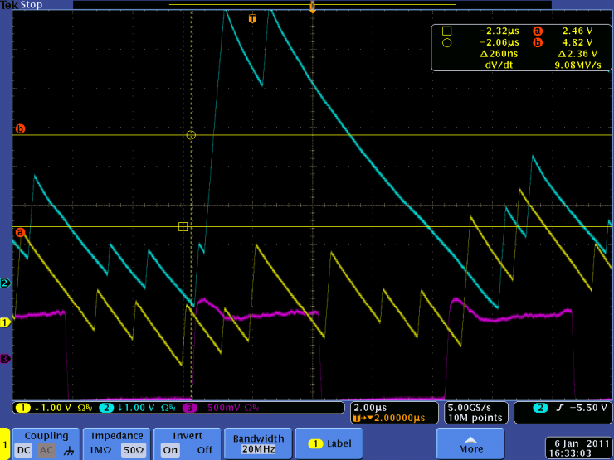
Task: Select channel 3 ground reference marker
Action: pyautogui.click(x=5, y=359)
